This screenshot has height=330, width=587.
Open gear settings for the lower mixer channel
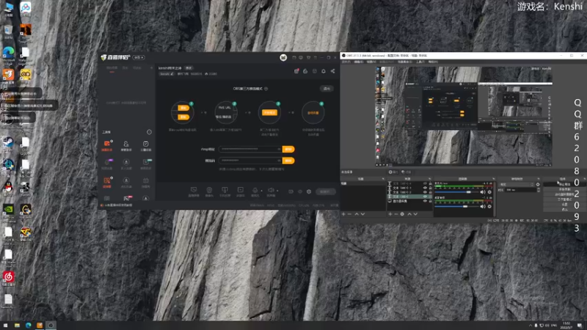coord(489,206)
